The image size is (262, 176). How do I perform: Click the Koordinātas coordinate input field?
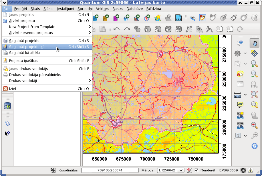110,170
